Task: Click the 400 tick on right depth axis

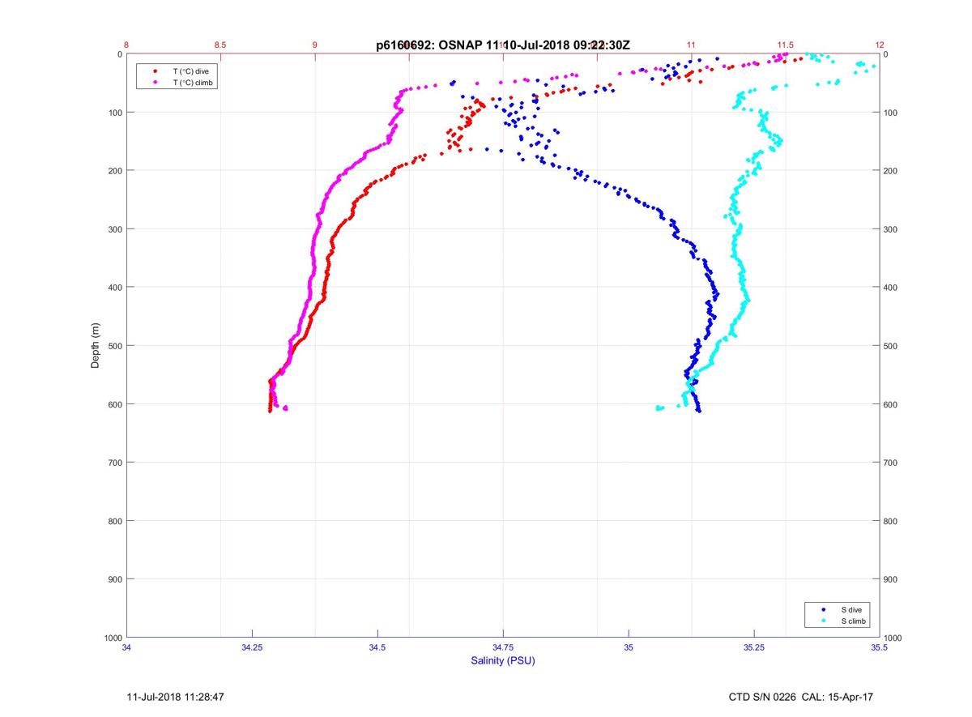Action: (892, 288)
